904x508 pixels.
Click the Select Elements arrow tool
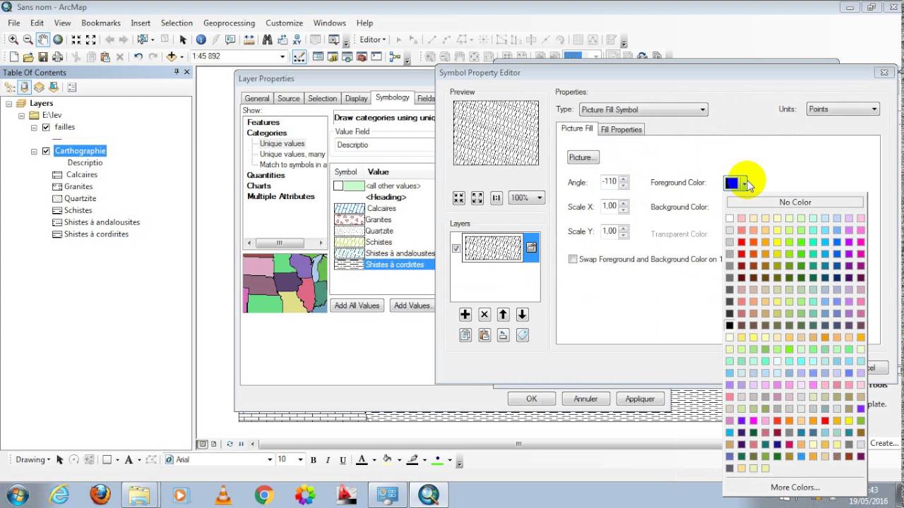point(183,40)
